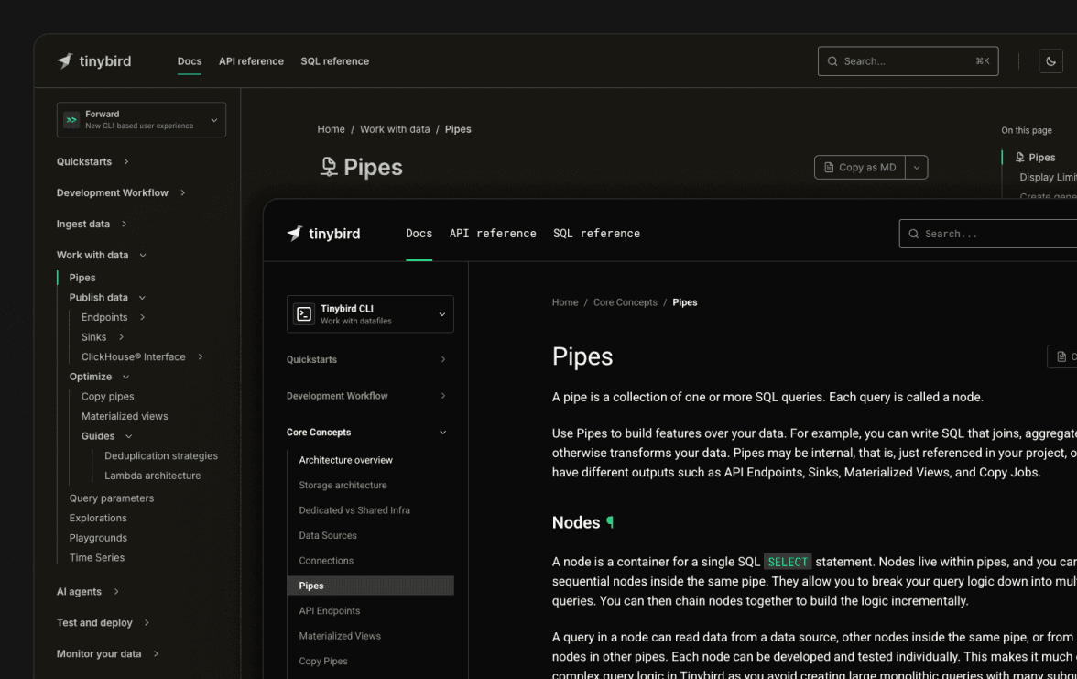Click search magnifier icon in back window
Viewport: 1077px width, 679px height.
click(x=832, y=61)
